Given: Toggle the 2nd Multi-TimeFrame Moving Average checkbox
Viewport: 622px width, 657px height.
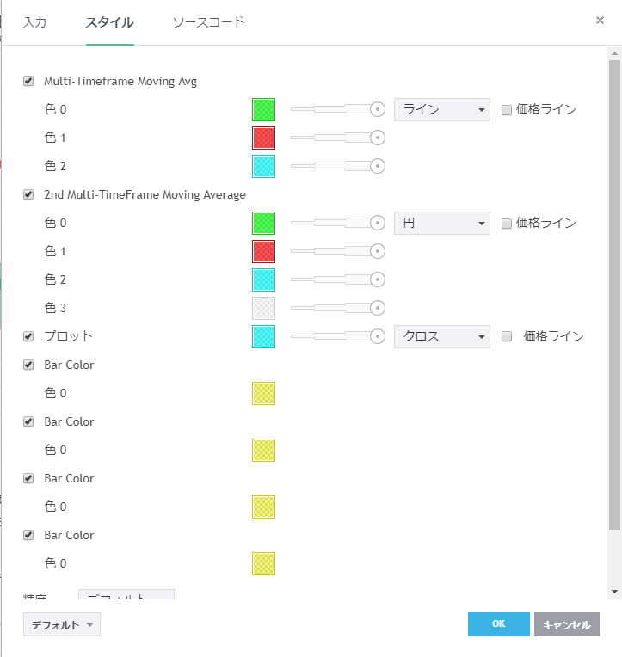Looking at the screenshot, I should [28, 195].
